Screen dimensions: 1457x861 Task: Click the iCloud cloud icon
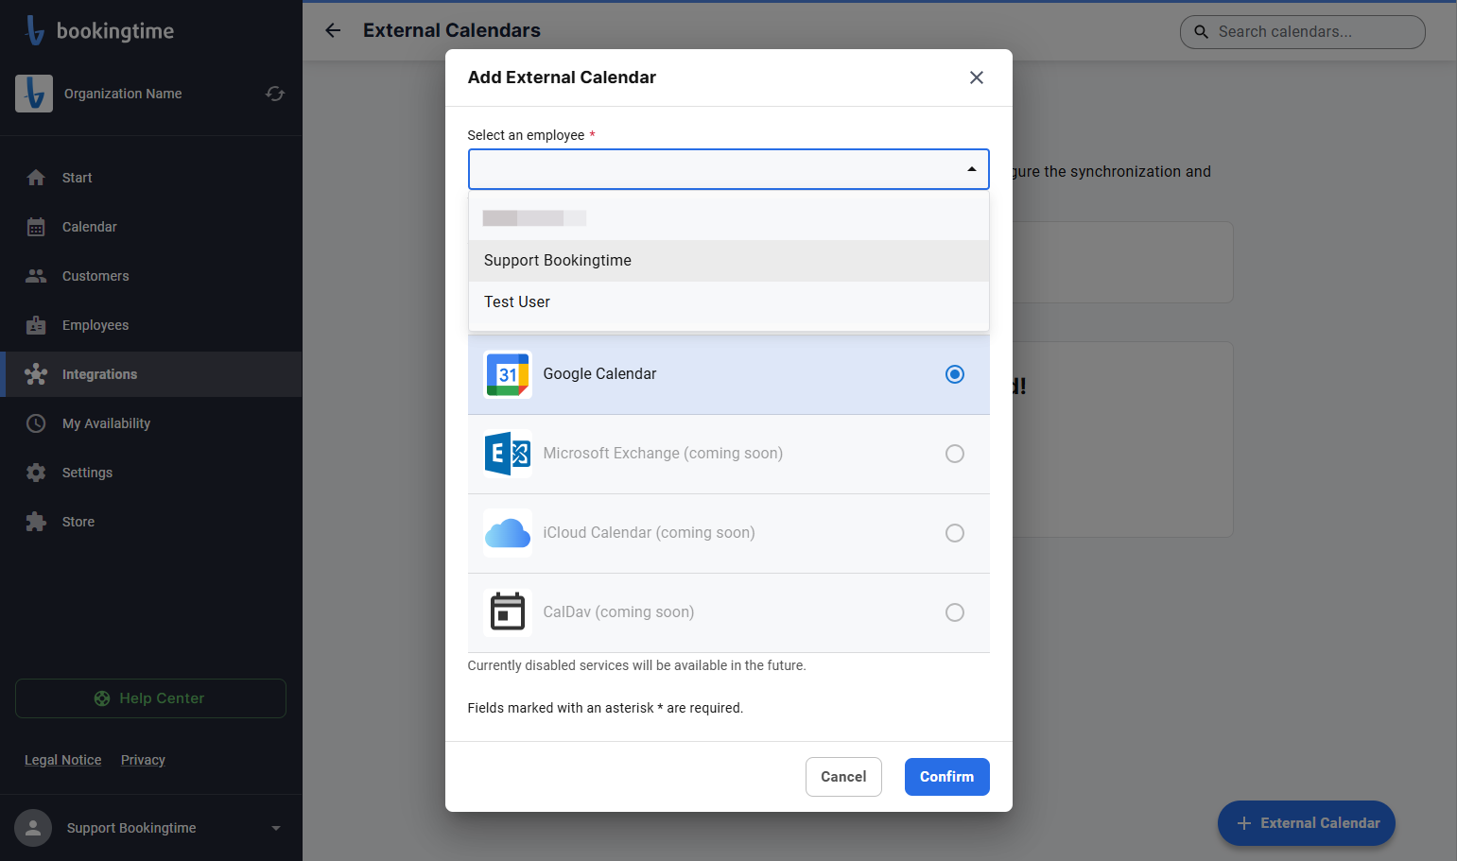508,533
